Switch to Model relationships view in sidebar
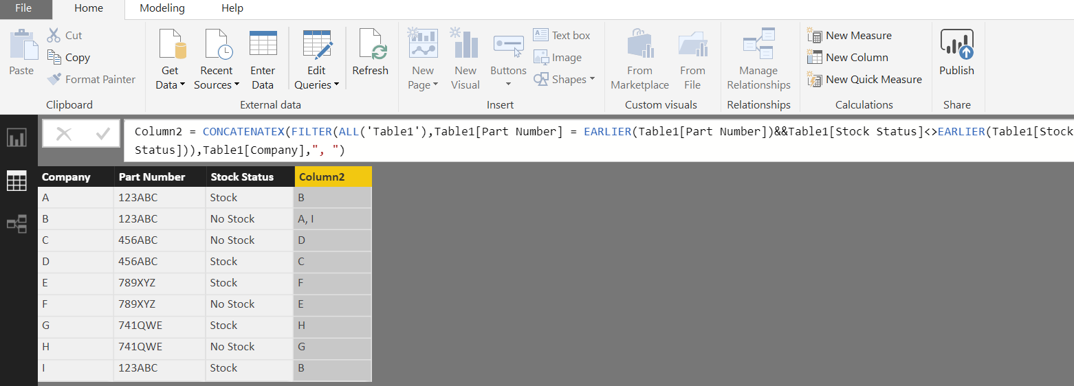 click(x=17, y=224)
